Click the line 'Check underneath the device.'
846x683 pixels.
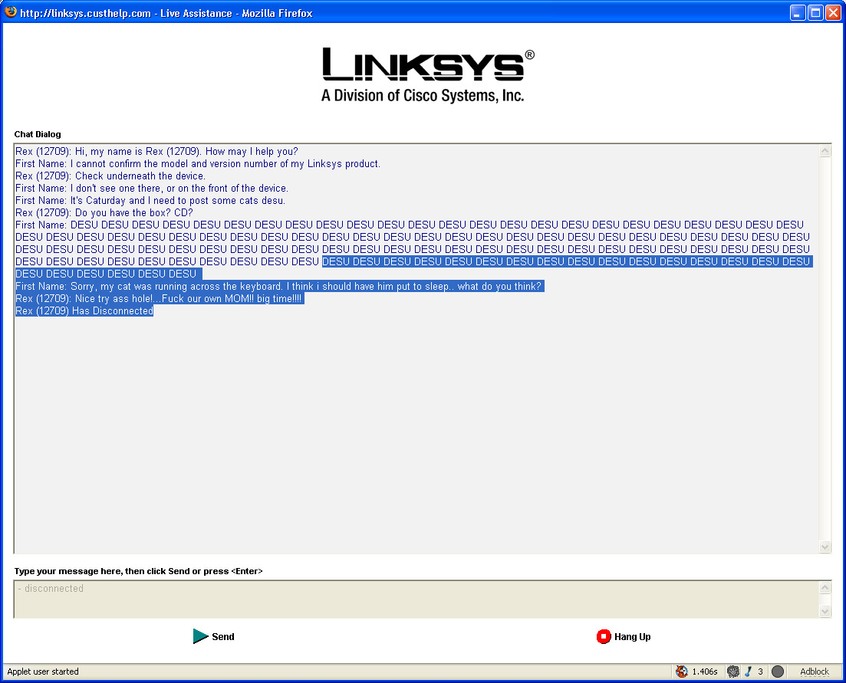click(x=110, y=176)
